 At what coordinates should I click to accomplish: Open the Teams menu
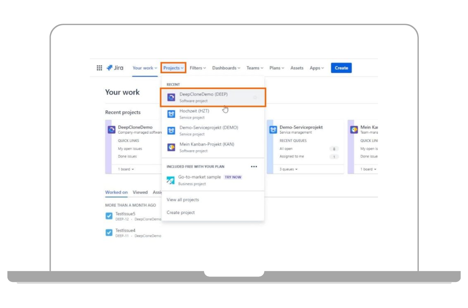click(x=255, y=68)
